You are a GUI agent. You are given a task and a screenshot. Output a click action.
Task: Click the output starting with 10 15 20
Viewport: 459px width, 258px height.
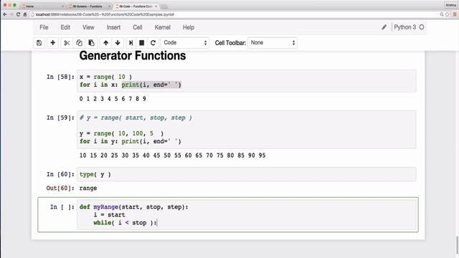(x=172, y=156)
